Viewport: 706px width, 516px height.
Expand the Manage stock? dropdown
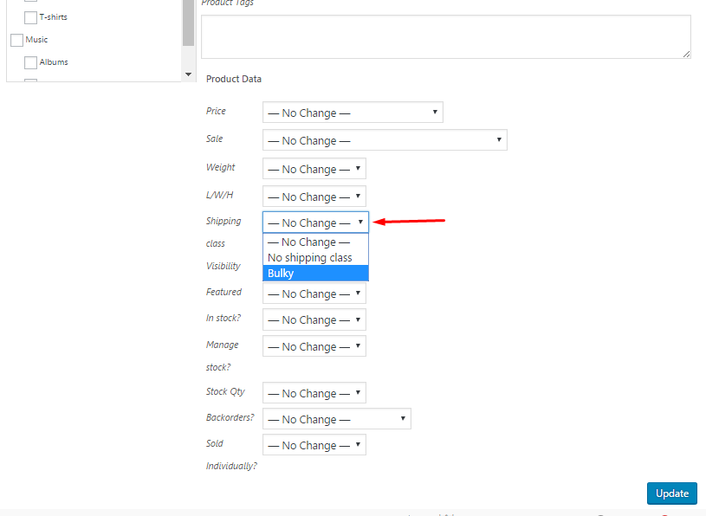[x=314, y=346]
